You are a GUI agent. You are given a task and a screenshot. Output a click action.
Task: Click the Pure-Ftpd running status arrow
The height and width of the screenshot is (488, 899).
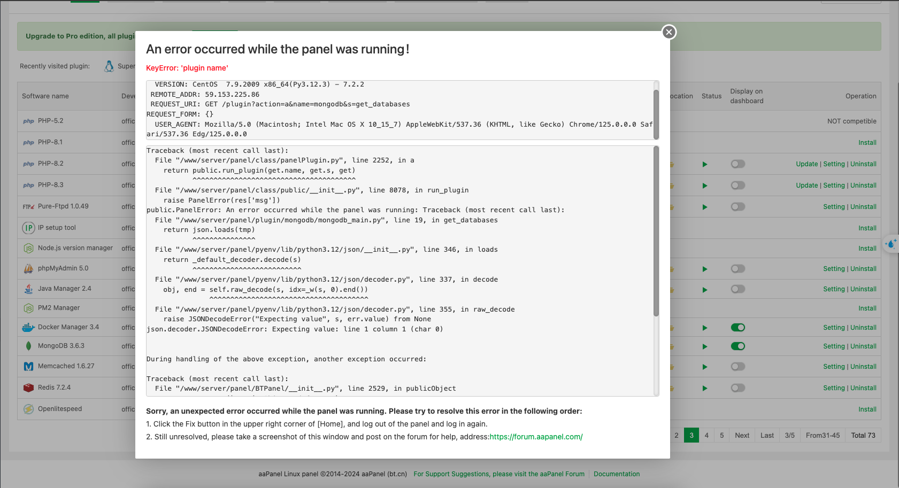click(705, 207)
